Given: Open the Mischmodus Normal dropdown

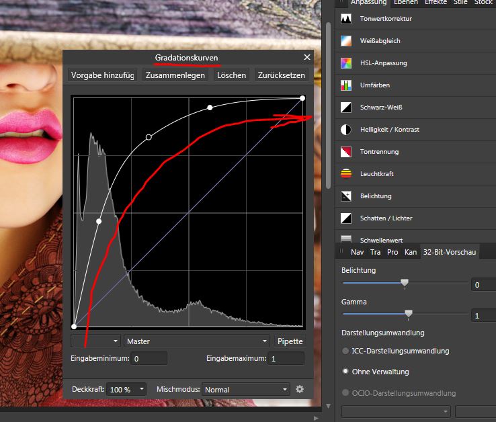Looking at the screenshot, I should coord(246,390).
